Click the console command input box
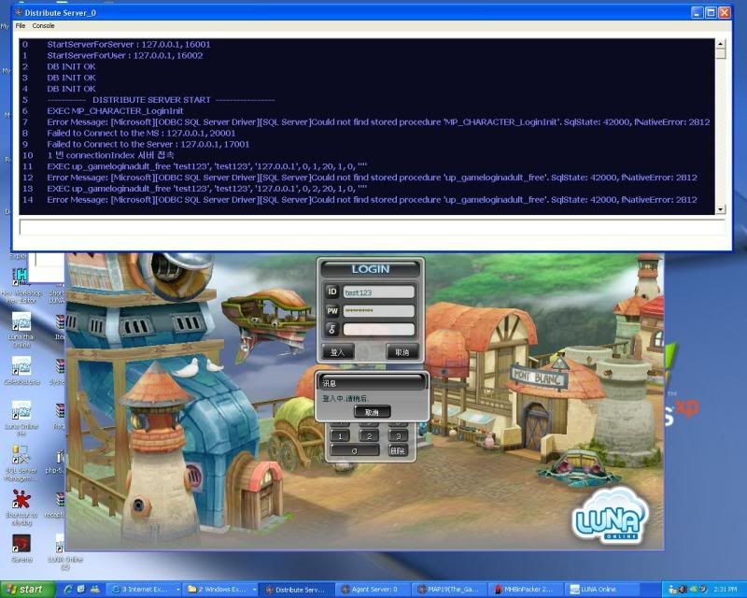 371,226
